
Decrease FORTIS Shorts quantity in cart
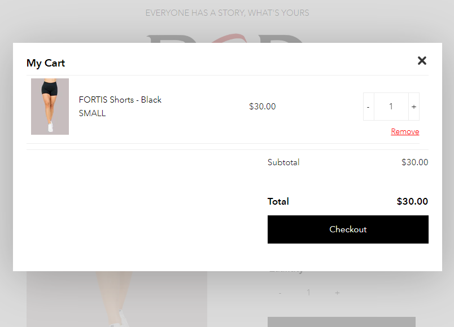coord(368,107)
